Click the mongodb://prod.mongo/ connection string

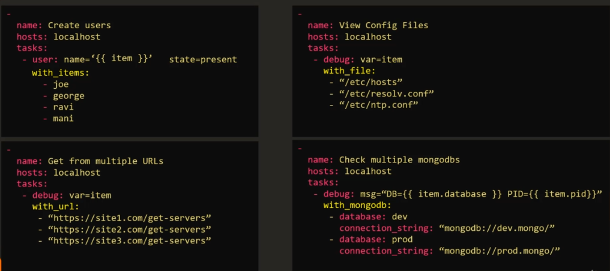499,251
